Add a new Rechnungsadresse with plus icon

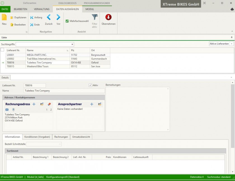pos(34,104)
